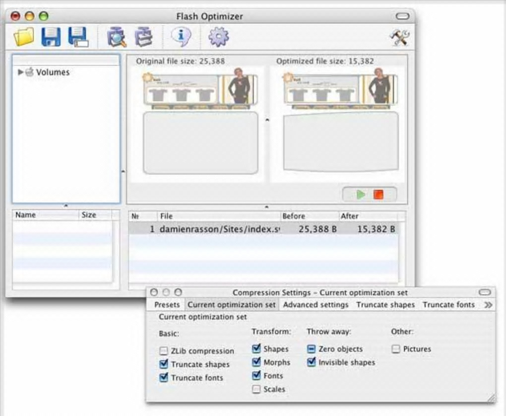Uncheck Truncate fonts checkbox

[164, 378]
